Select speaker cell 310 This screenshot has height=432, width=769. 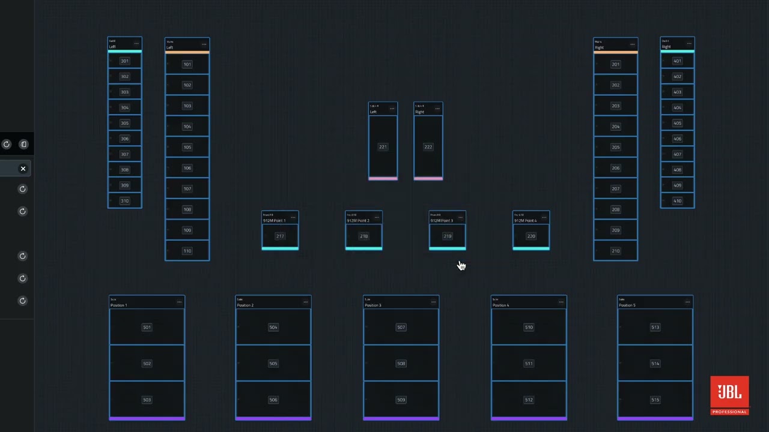click(x=124, y=201)
